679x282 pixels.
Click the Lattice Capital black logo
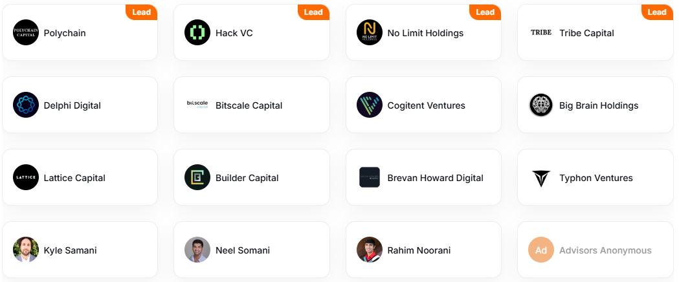[x=25, y=177]
